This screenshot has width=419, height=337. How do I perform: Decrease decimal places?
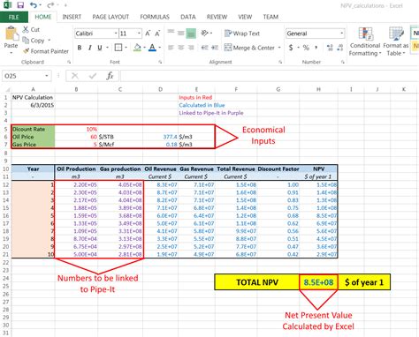pyautogui.click(x=340, y=48)
